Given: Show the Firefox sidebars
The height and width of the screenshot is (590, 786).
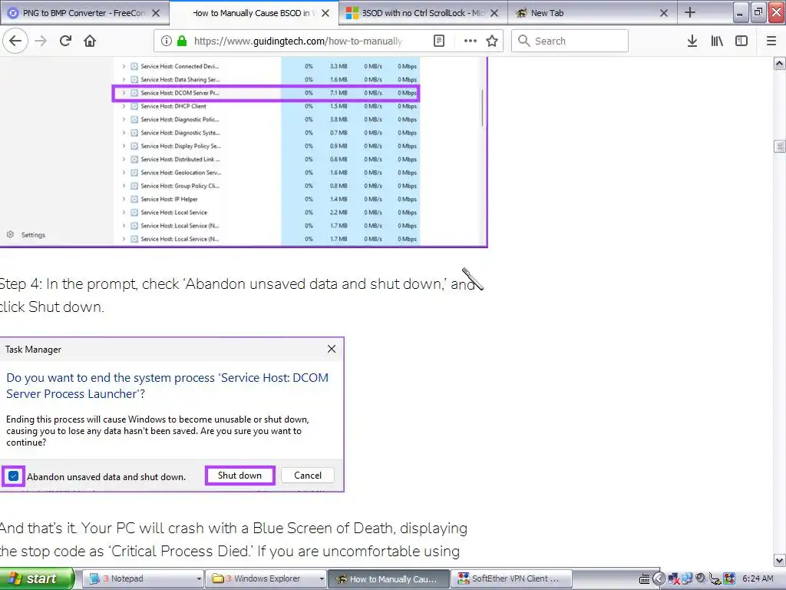Looking at the screenshot, I should (x=741, y=41).
